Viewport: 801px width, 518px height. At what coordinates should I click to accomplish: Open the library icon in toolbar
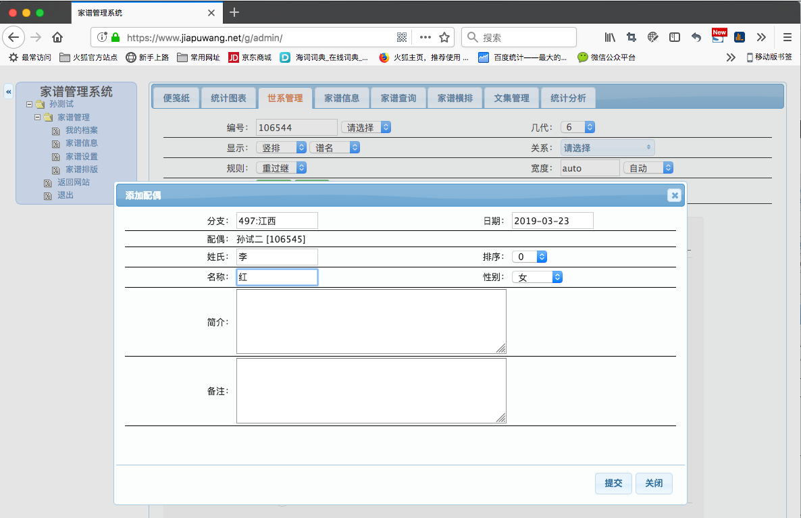pos(610,37)
